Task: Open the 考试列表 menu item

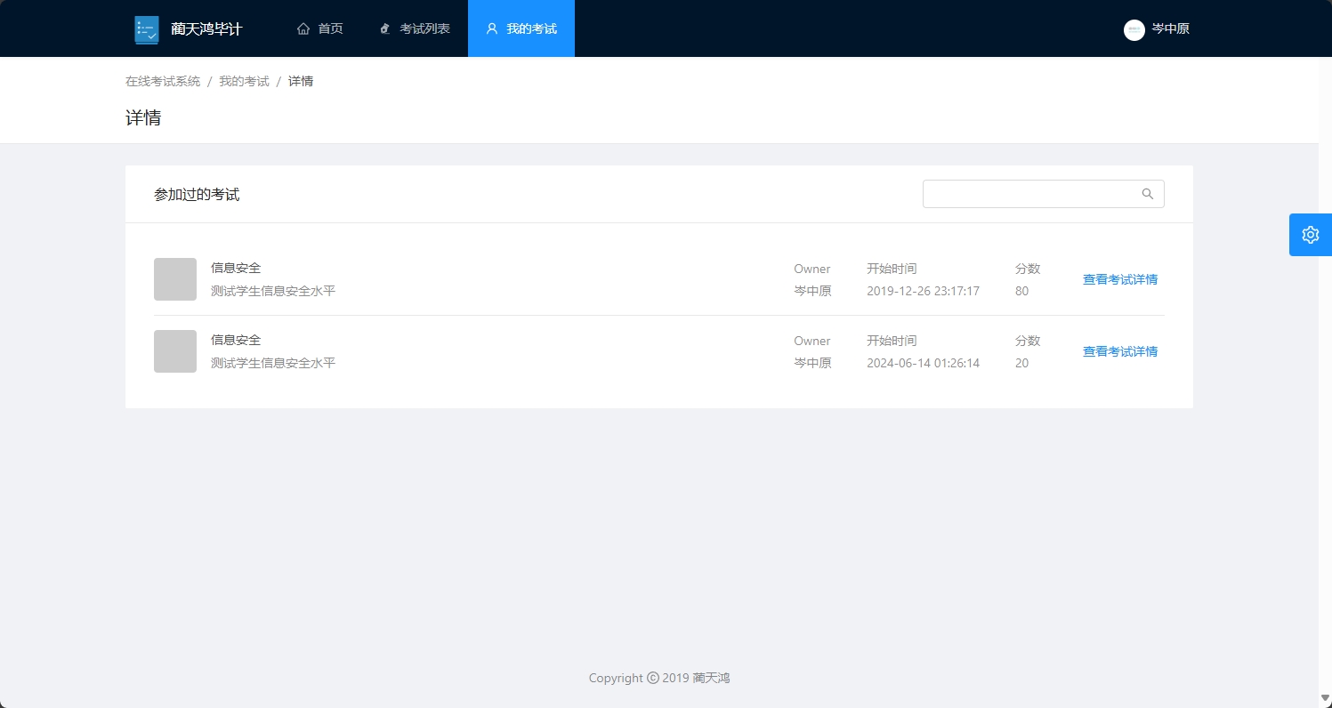Action: [x=415, y=28]
